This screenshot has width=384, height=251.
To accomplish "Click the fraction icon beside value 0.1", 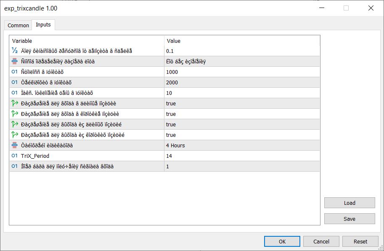I will (15, 51).
